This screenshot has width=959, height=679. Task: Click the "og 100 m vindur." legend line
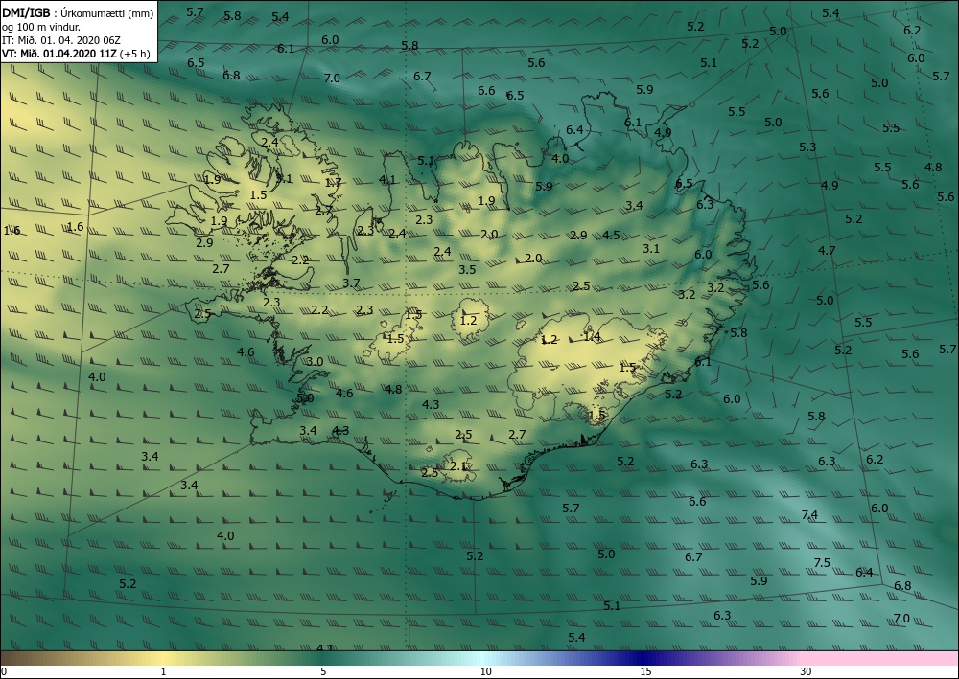click(41, 27)
